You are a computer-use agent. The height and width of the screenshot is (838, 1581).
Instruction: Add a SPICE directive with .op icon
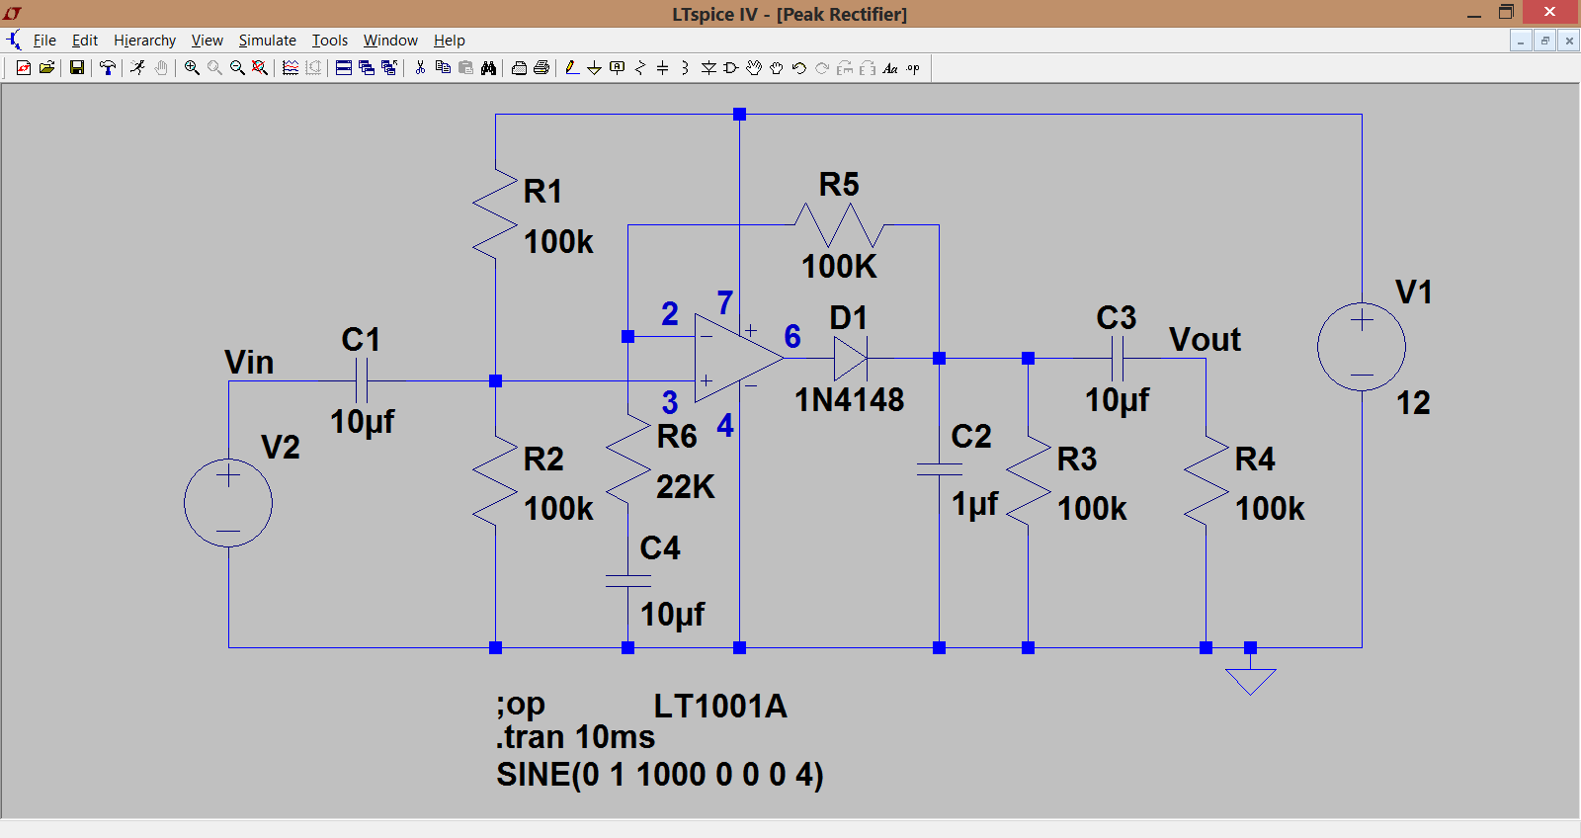(913, 68)
